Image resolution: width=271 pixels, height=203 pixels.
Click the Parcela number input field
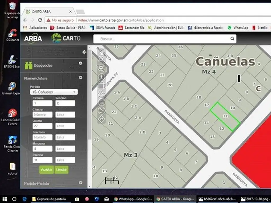42,160
